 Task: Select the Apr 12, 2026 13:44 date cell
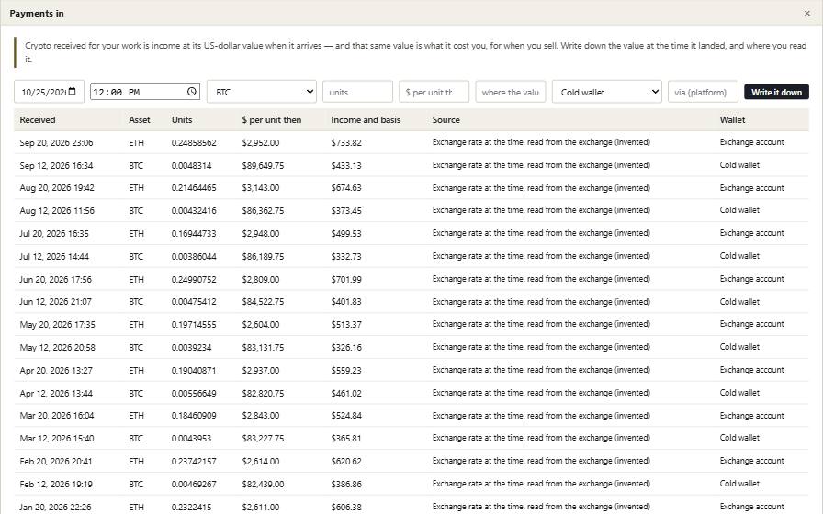56,393
